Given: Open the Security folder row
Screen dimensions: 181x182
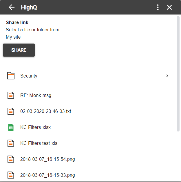Looking at the screenshot, I should 87,76.
